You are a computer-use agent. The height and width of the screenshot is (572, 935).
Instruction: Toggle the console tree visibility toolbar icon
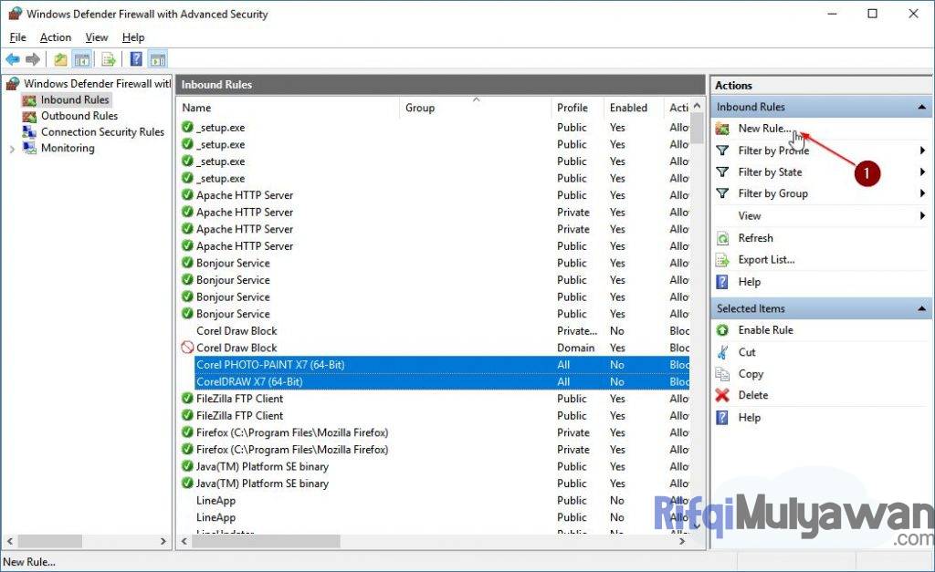tap(81, 58)
